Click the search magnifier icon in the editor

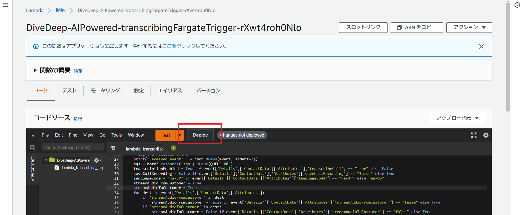click(32, 148)
